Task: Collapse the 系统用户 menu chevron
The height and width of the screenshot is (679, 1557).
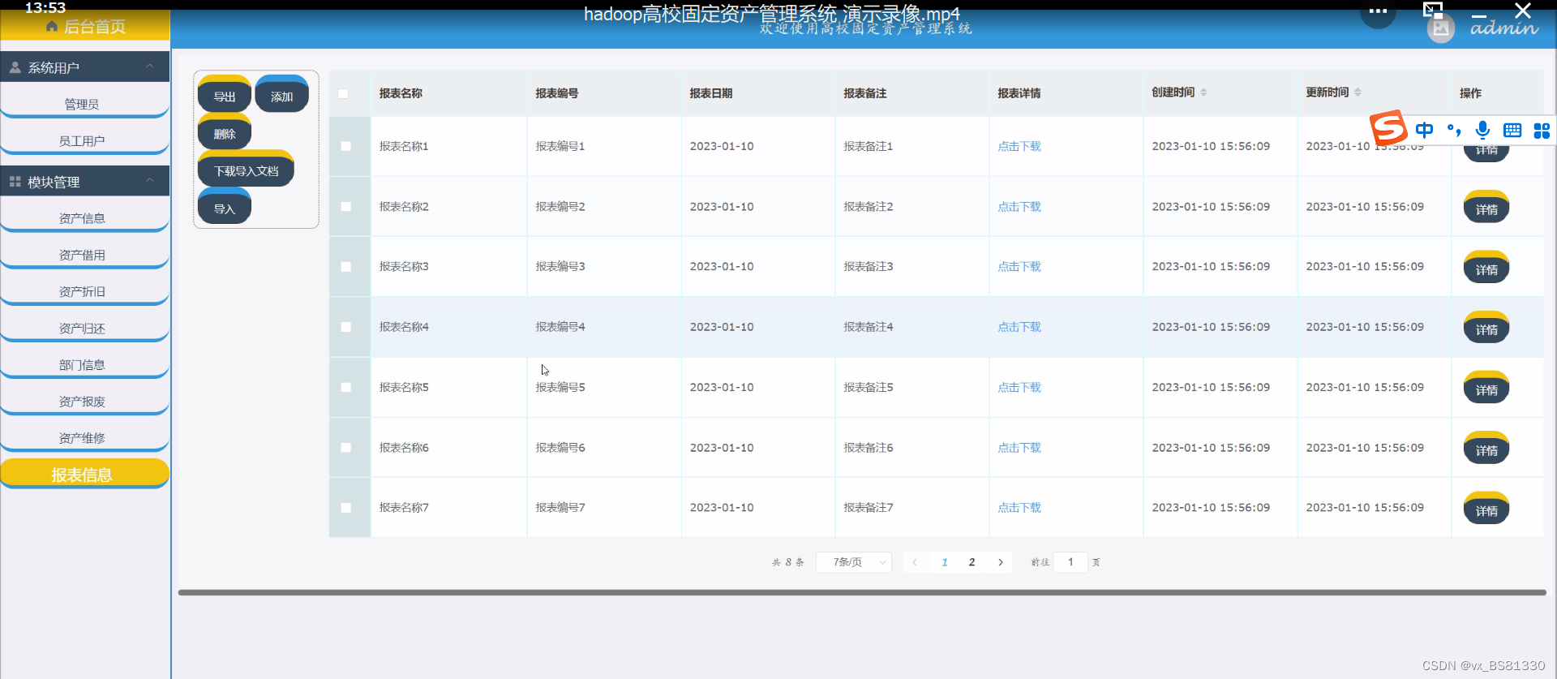Action: [x=150, y=67]
